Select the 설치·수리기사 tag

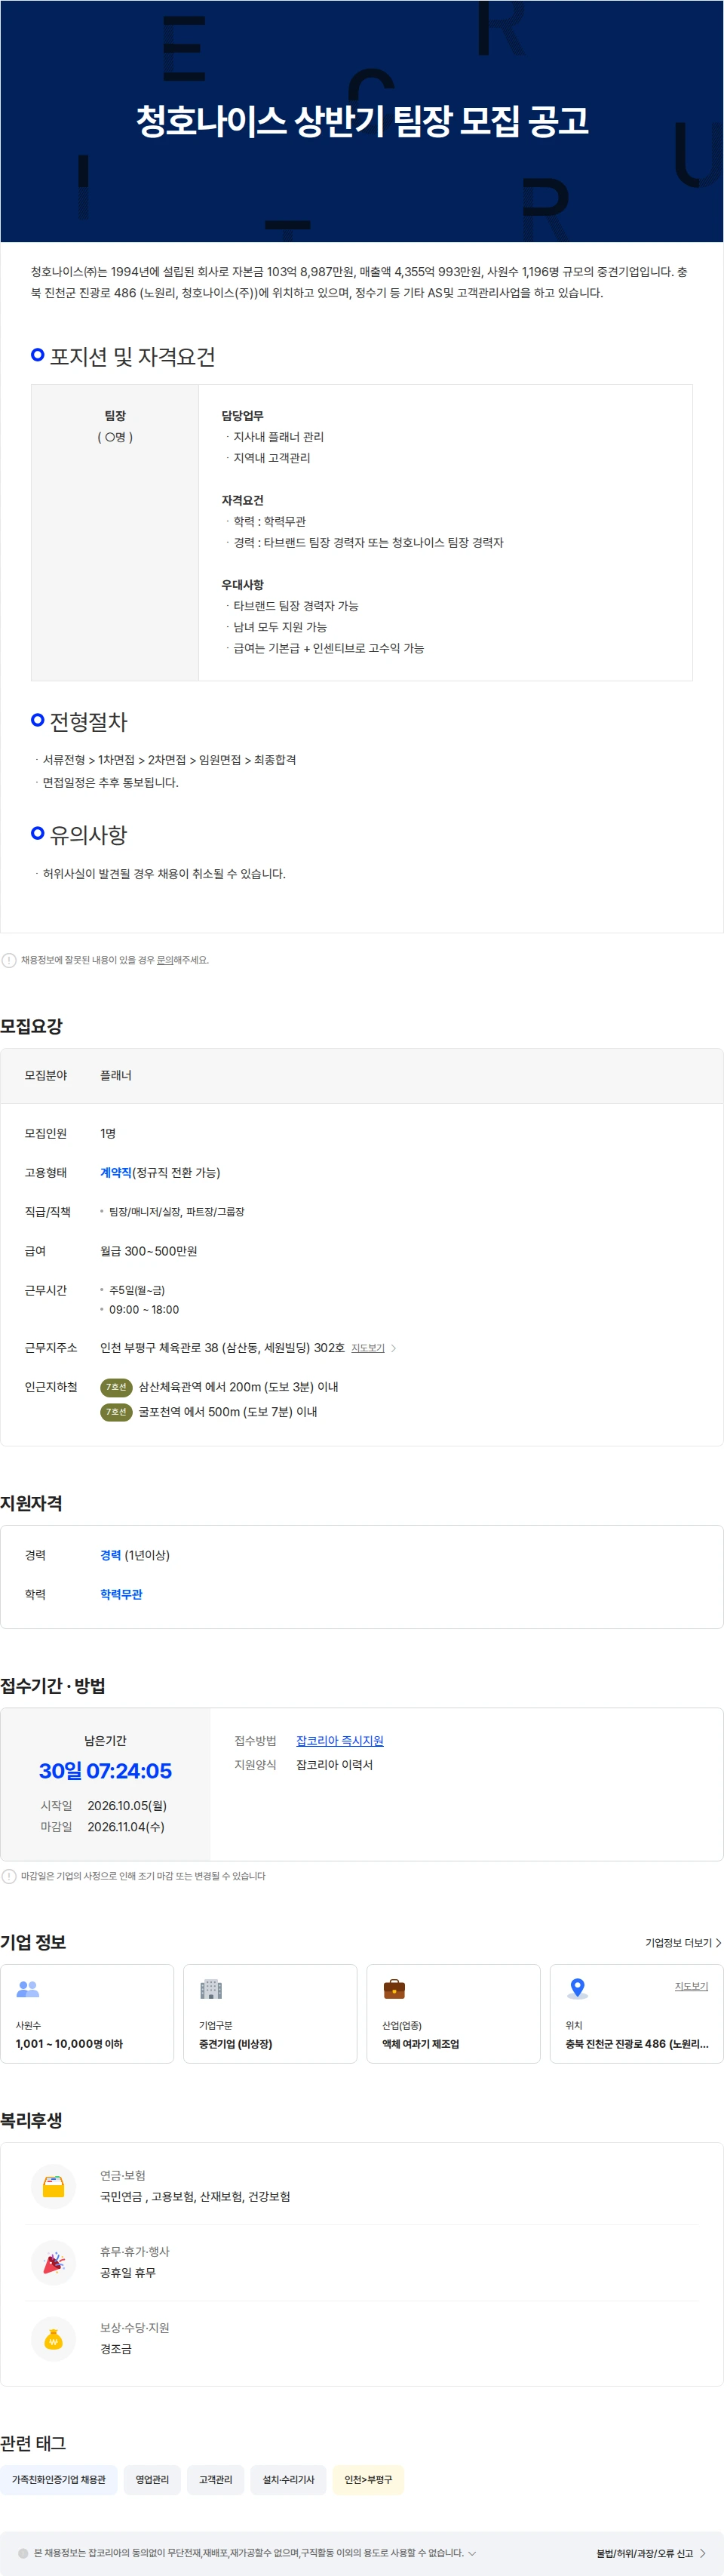pos(288,2479)
